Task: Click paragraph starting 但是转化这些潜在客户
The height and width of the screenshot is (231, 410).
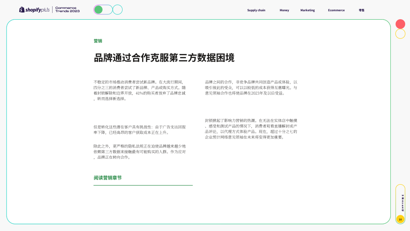Action: coord(139,130)
